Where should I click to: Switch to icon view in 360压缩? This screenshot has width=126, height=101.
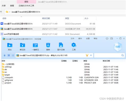9,55
